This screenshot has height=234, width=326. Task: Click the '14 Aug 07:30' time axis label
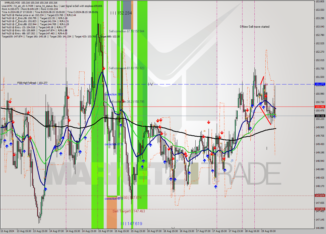point(57,231)
